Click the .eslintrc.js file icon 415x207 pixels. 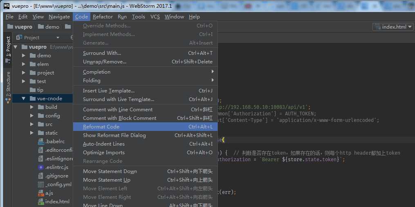click(x=41, y=167)
